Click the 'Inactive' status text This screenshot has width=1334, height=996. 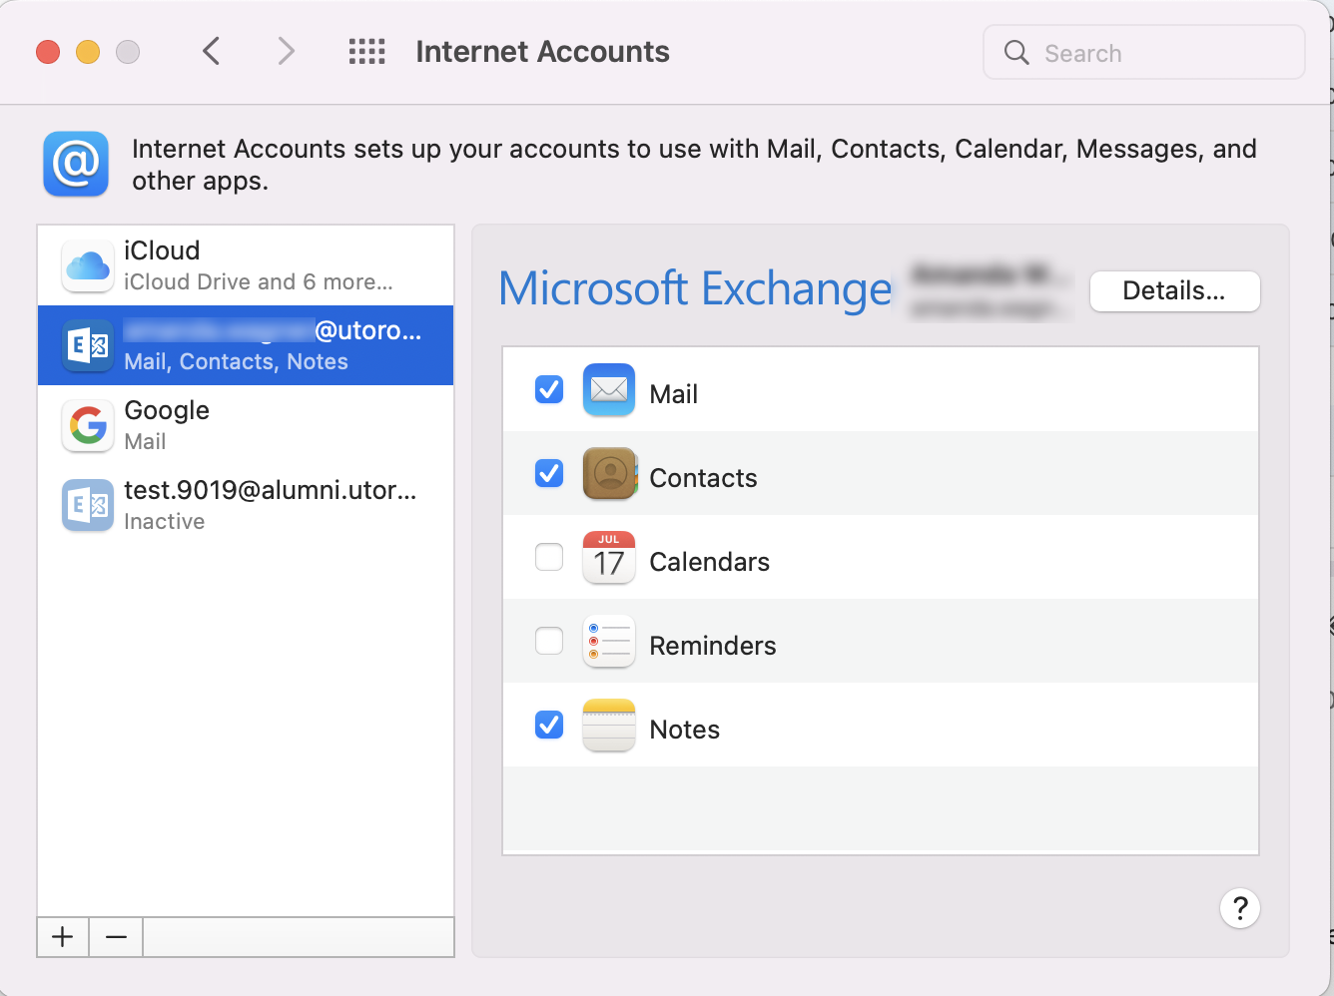[x=165, y=521]
